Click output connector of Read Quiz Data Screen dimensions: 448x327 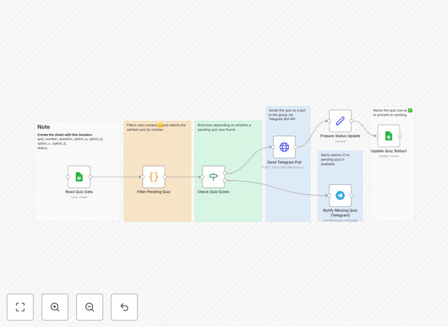pyautogui.click(x=90, y=177)
